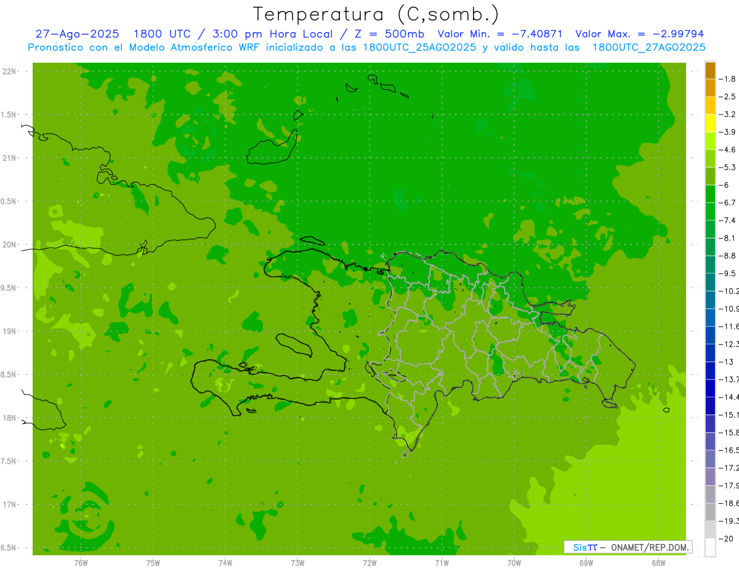Click the "SisTT – ONAMET/REP.DOM." credit box
This screenshot has width=739, height=571.
628,547
